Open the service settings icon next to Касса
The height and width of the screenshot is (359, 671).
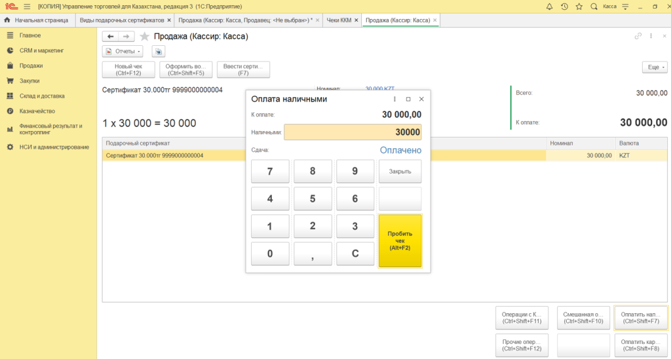[x=625, y=7]
